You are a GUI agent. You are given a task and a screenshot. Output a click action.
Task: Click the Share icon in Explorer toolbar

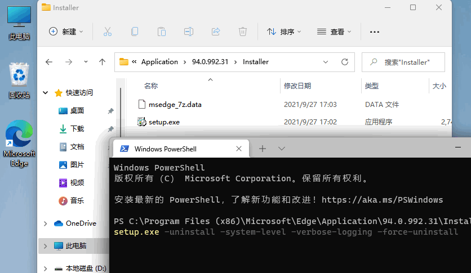click(216, 32)
